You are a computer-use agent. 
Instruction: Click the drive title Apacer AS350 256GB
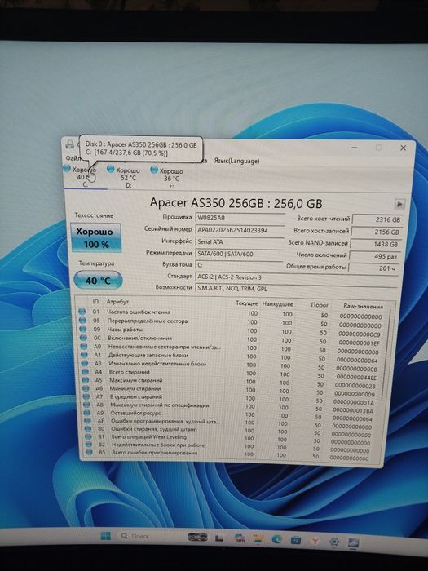236,203
